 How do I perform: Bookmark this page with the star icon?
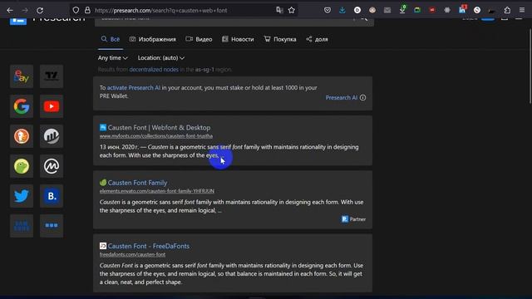(292, 10)
